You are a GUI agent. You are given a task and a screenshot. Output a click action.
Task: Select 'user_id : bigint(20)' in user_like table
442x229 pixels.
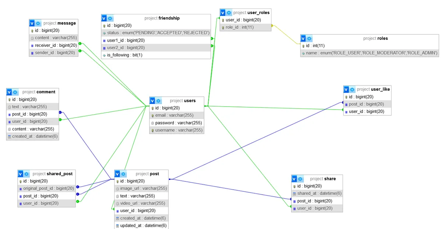(x=367, y=111)
